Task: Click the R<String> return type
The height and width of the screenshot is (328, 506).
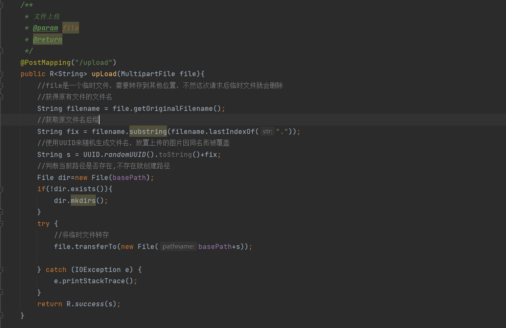Action: 69,74
